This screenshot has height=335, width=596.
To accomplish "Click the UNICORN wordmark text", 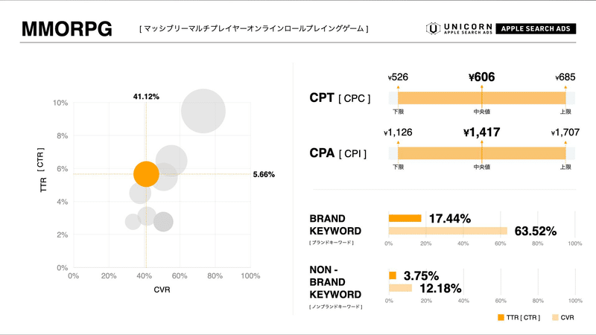I will coord(468,27).
